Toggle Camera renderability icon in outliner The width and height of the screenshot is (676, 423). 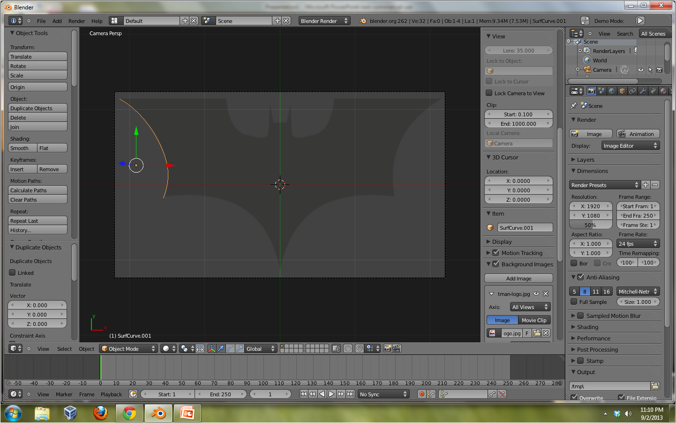point(659,70)
